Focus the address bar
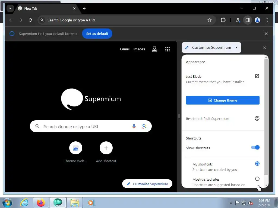278x208 pixels. coord(127,20)
